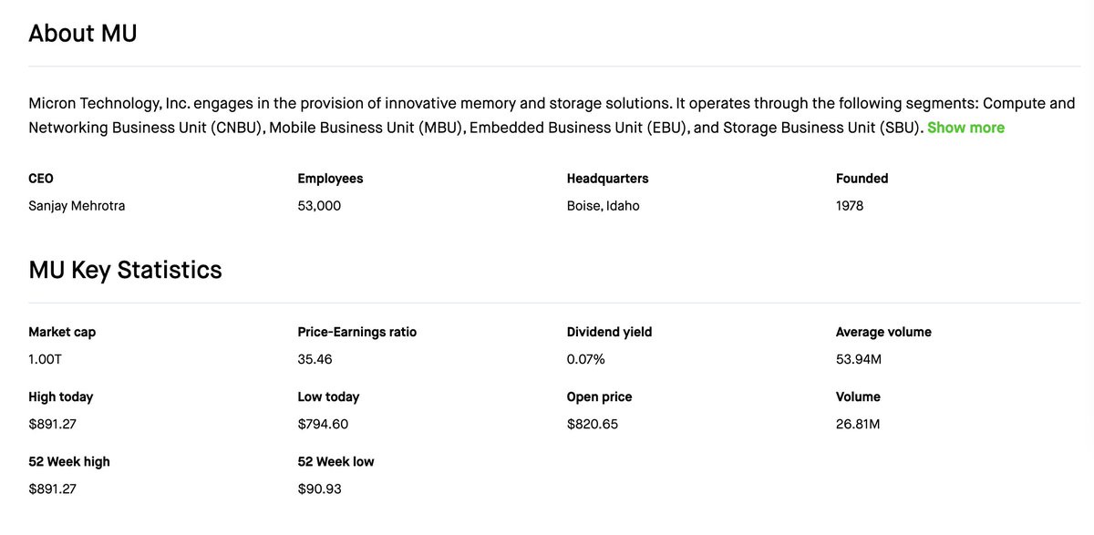Click the 52 Week low $90.93 value
Image resolution: width=1094 pixels, height=535 pixels.
[x=320, y=489]
